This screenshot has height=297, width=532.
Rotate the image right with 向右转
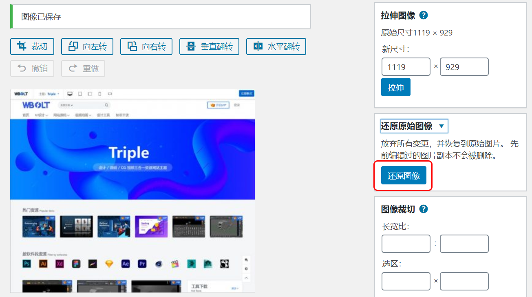146,46
